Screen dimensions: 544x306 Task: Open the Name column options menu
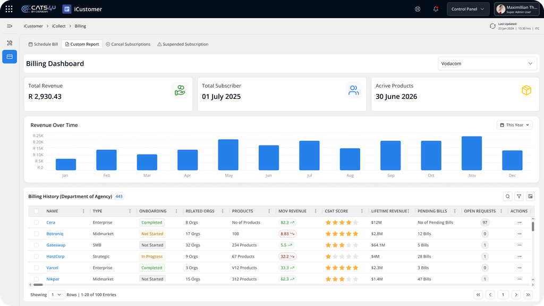83,211
